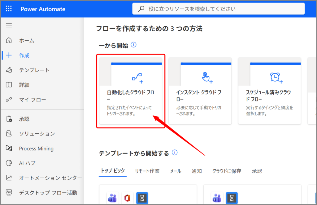Switch to the クラウドに保存 tab
The width and height of the screenshot is (317, 205).
(227, 171)
